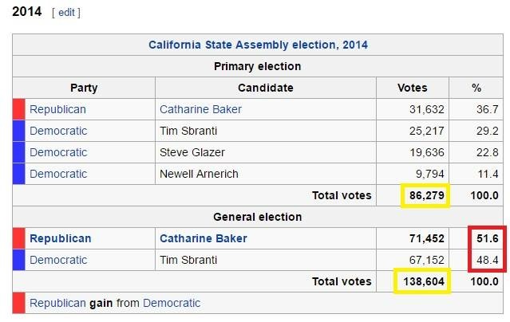Click the red swatch in the Republican gain row

[x=19, y=303]
